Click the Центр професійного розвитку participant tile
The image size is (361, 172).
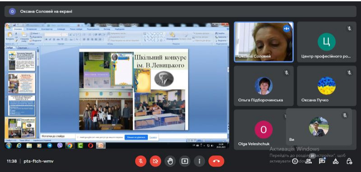click(x=327, y=42)
